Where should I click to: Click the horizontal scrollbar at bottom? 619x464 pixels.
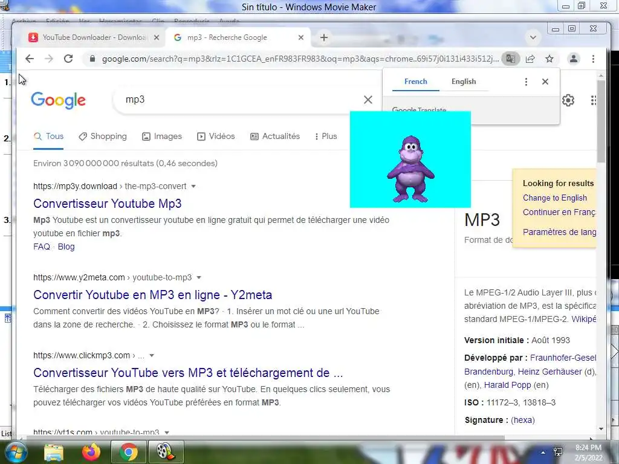[265, 437]
